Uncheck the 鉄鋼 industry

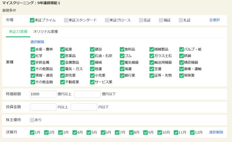(x=182, y=56)
